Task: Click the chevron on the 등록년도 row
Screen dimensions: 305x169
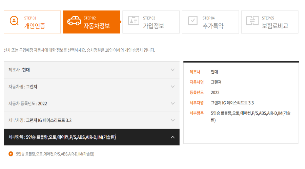Action: tap(173, 103)
